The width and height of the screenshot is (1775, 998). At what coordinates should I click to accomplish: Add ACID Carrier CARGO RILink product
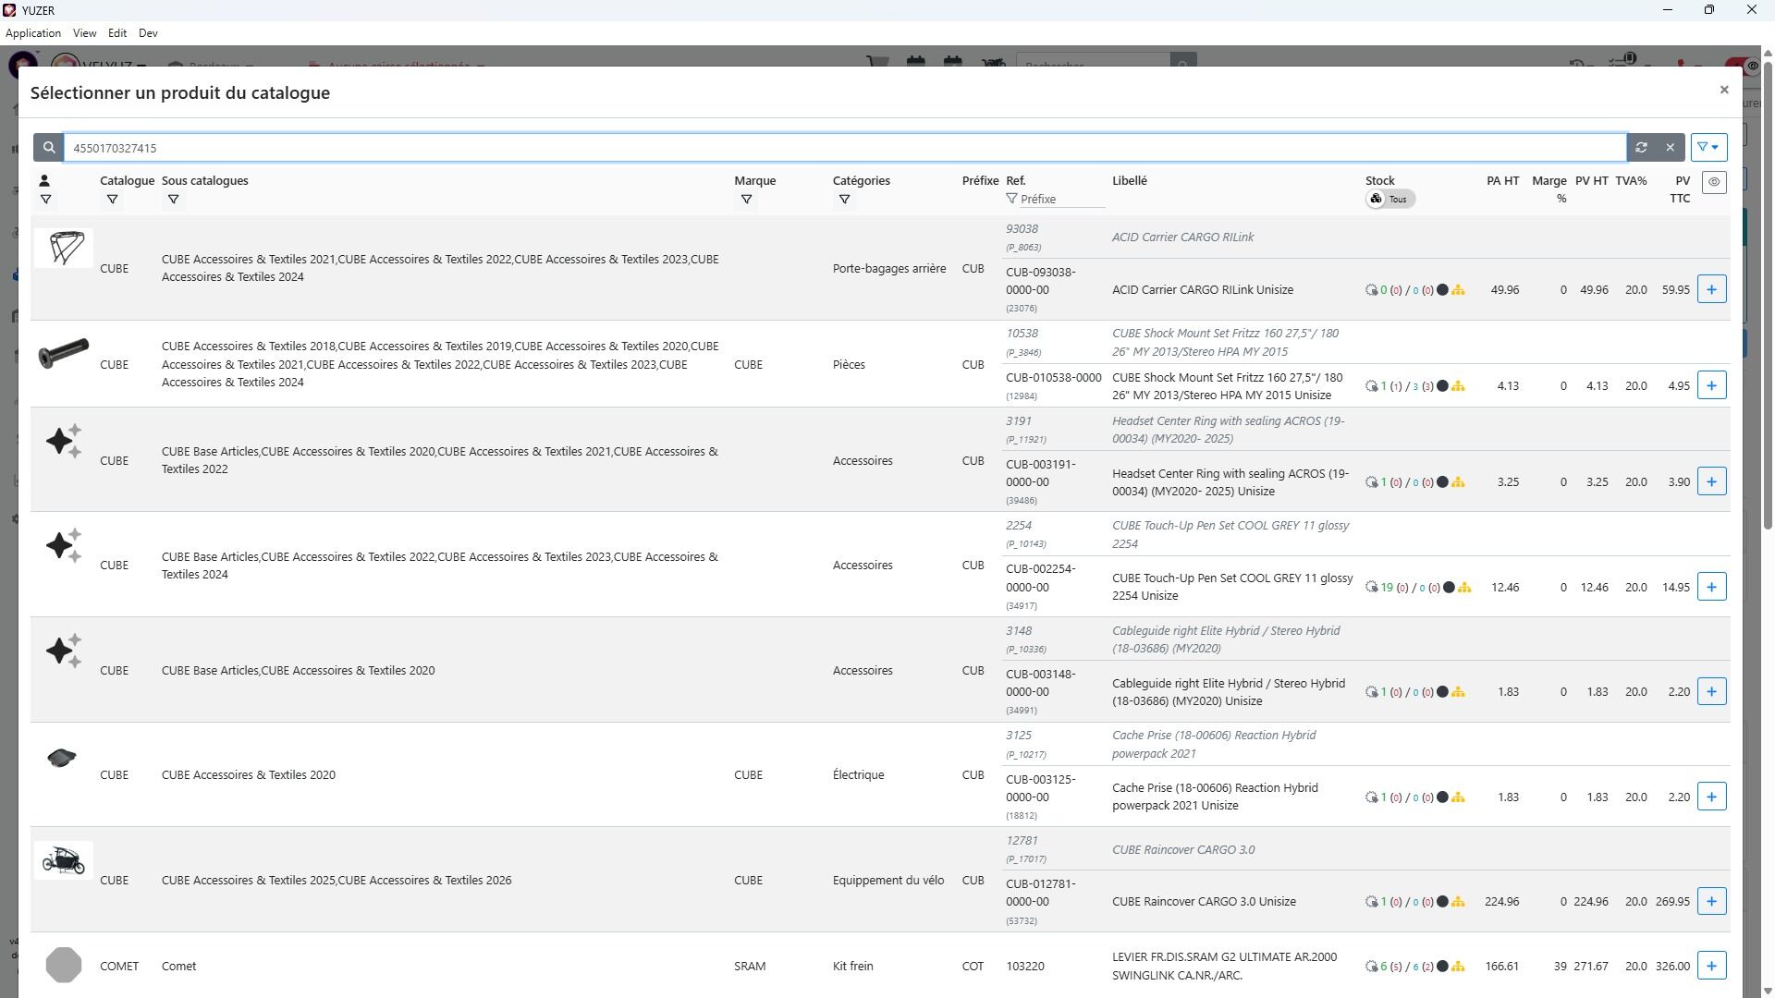click(1711, 290)
